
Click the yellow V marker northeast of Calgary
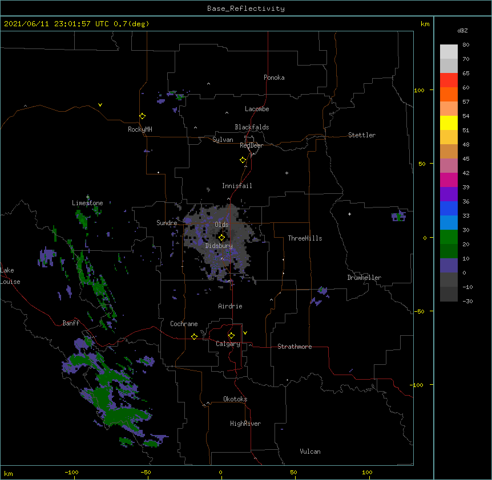pyautogui.click(x=245, y=333)
